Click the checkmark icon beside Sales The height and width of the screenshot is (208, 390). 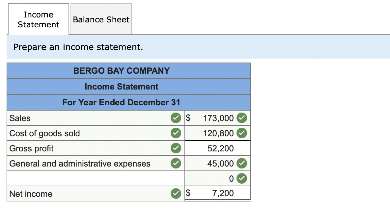tap(176, 118)
